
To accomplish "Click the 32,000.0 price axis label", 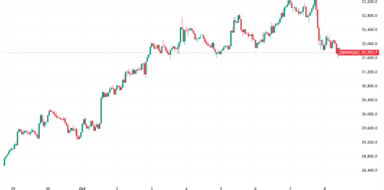I will [x=369, y=44].
